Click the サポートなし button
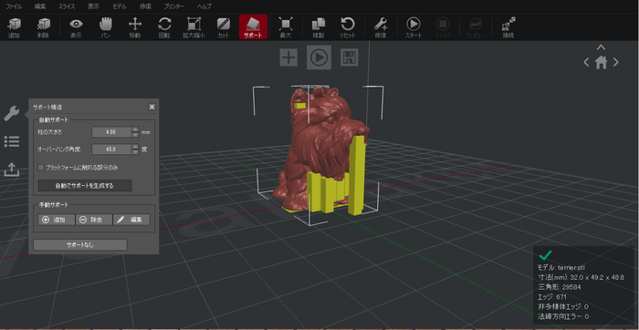The height and width of the screenshot is (330, 639). (x=80, y=245)
